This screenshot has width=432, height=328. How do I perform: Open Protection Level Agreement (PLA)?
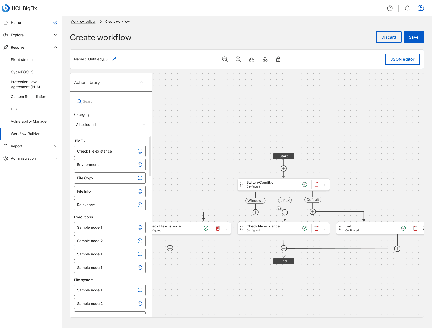point(25,84)
